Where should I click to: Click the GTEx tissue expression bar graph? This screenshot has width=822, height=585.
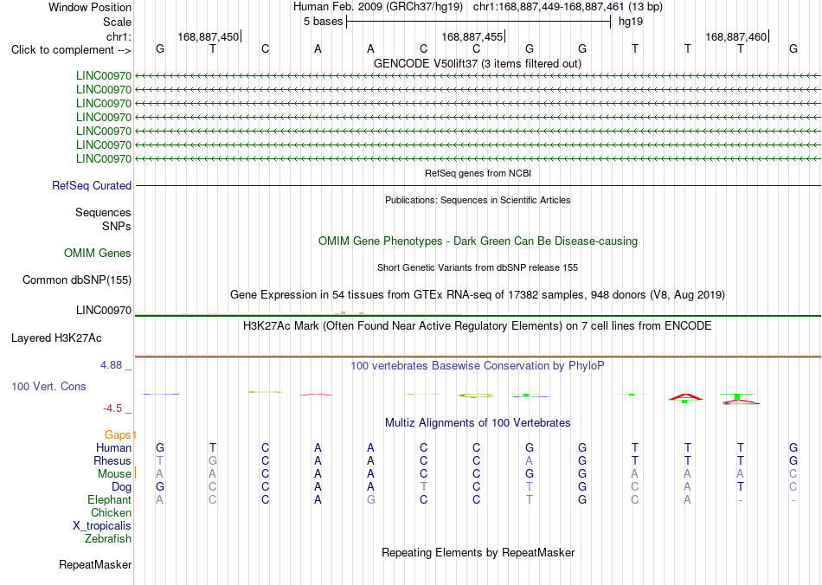tap(299, 314)
